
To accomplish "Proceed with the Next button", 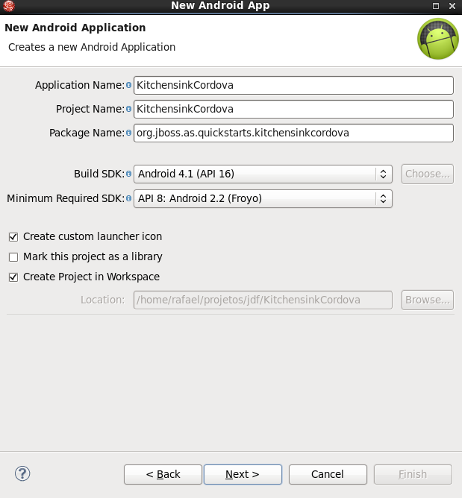I will click(x=243, y=474).
